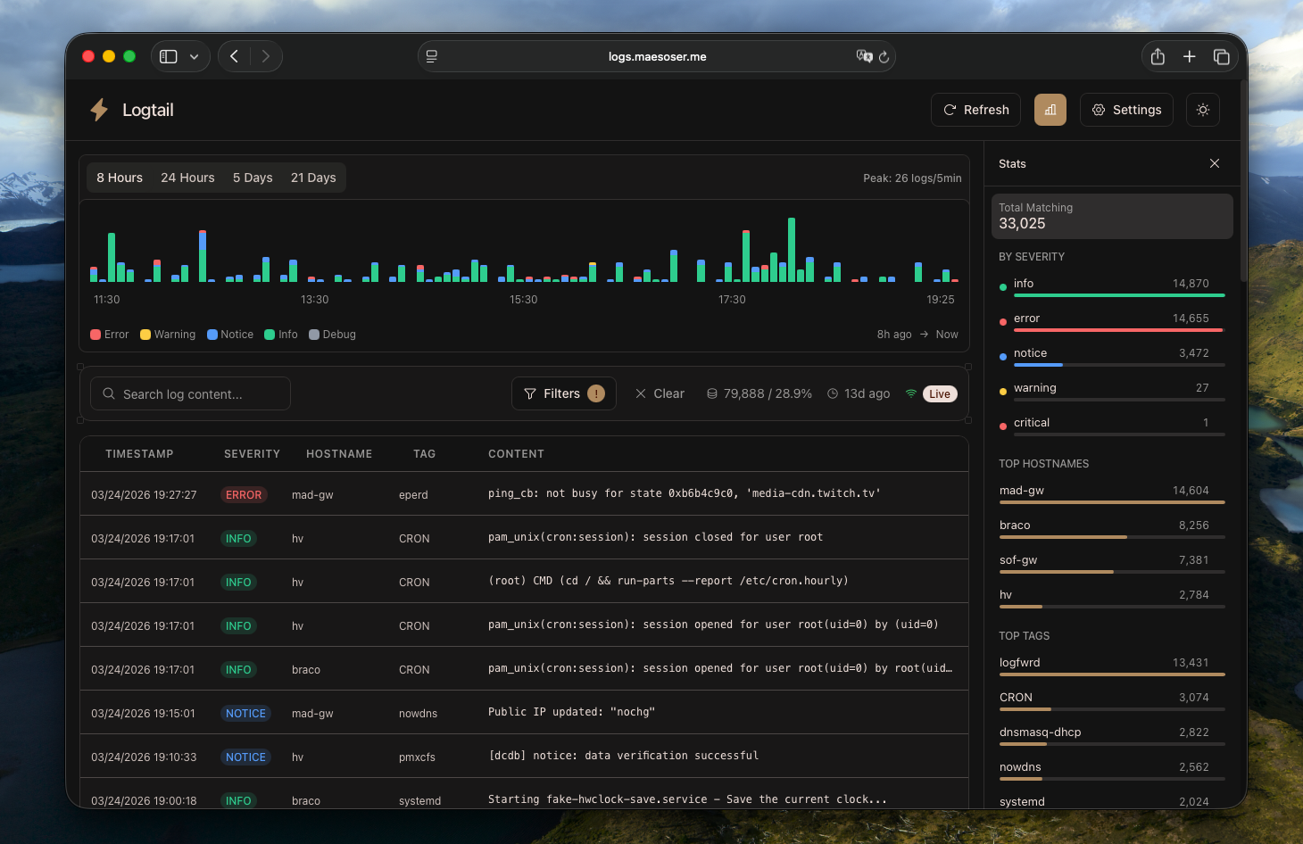Toggle the Notice series in the chart legend
Viewport: 1303px width, 844px height.
230,335
